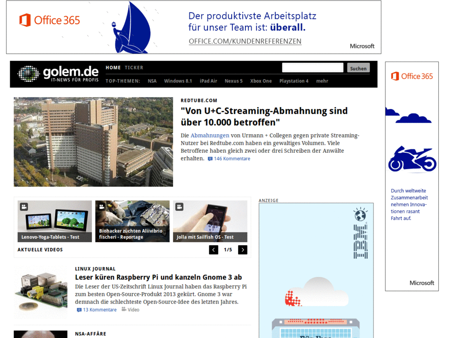Viewport: 451px width, 338px height.
Task: Click the NSA-AFFÄRE category label
Action: point(91,334)
